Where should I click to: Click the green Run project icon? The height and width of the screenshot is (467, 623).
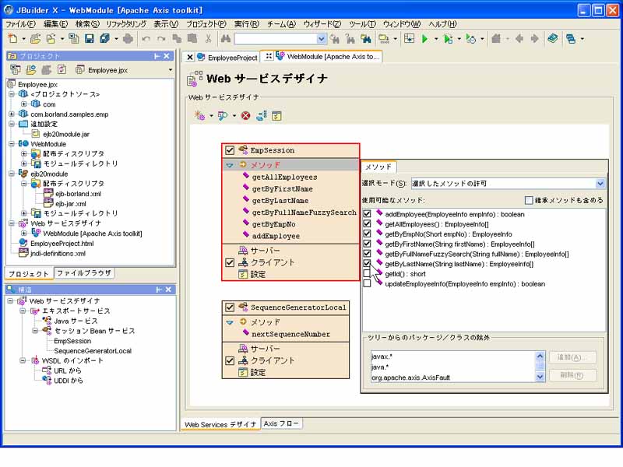[x=424, y=38]
